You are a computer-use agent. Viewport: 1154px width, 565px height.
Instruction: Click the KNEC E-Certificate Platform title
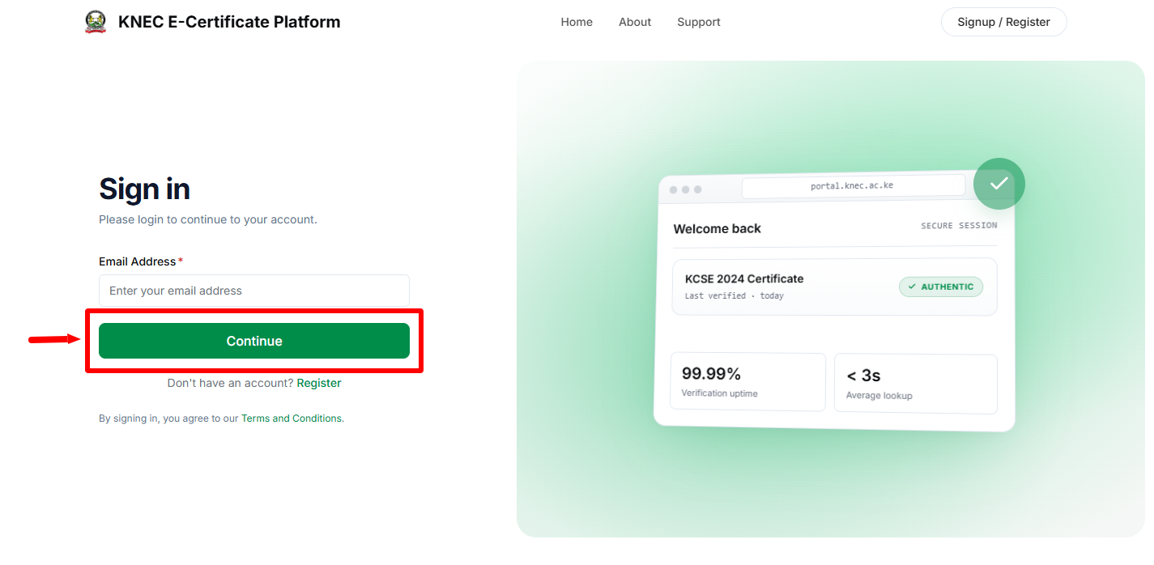tap(229, 22)
